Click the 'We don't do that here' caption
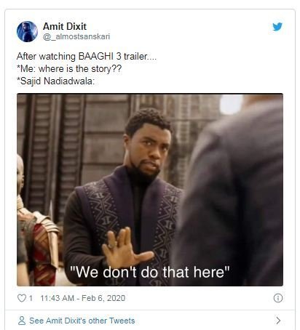The height and width of the screenshot is (330, 300). click(149, 272)
